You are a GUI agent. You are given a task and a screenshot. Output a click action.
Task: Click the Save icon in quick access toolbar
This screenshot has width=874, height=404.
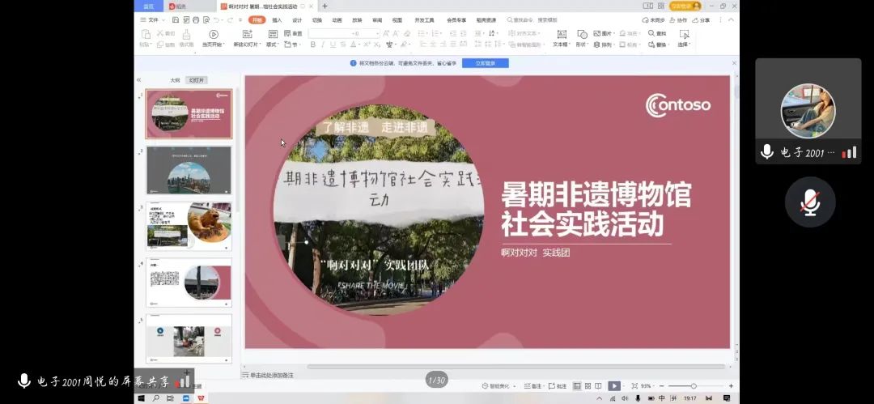click(x=175, y=19)
